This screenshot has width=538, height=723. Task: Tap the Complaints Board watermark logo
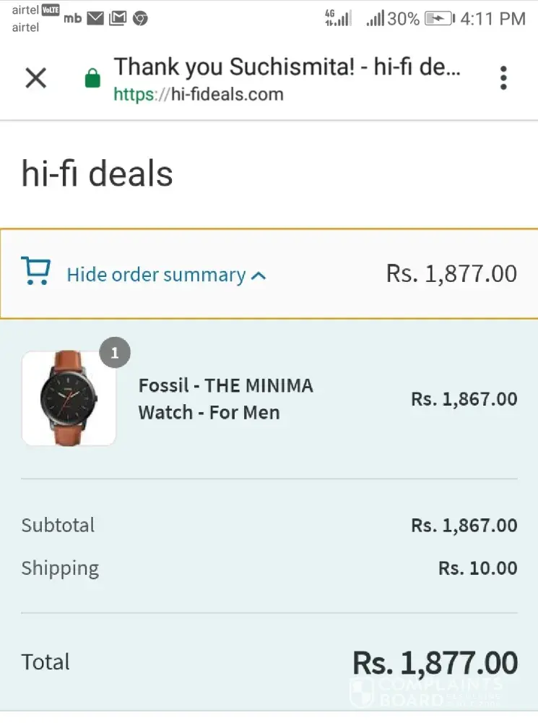(x=426, y=691)
